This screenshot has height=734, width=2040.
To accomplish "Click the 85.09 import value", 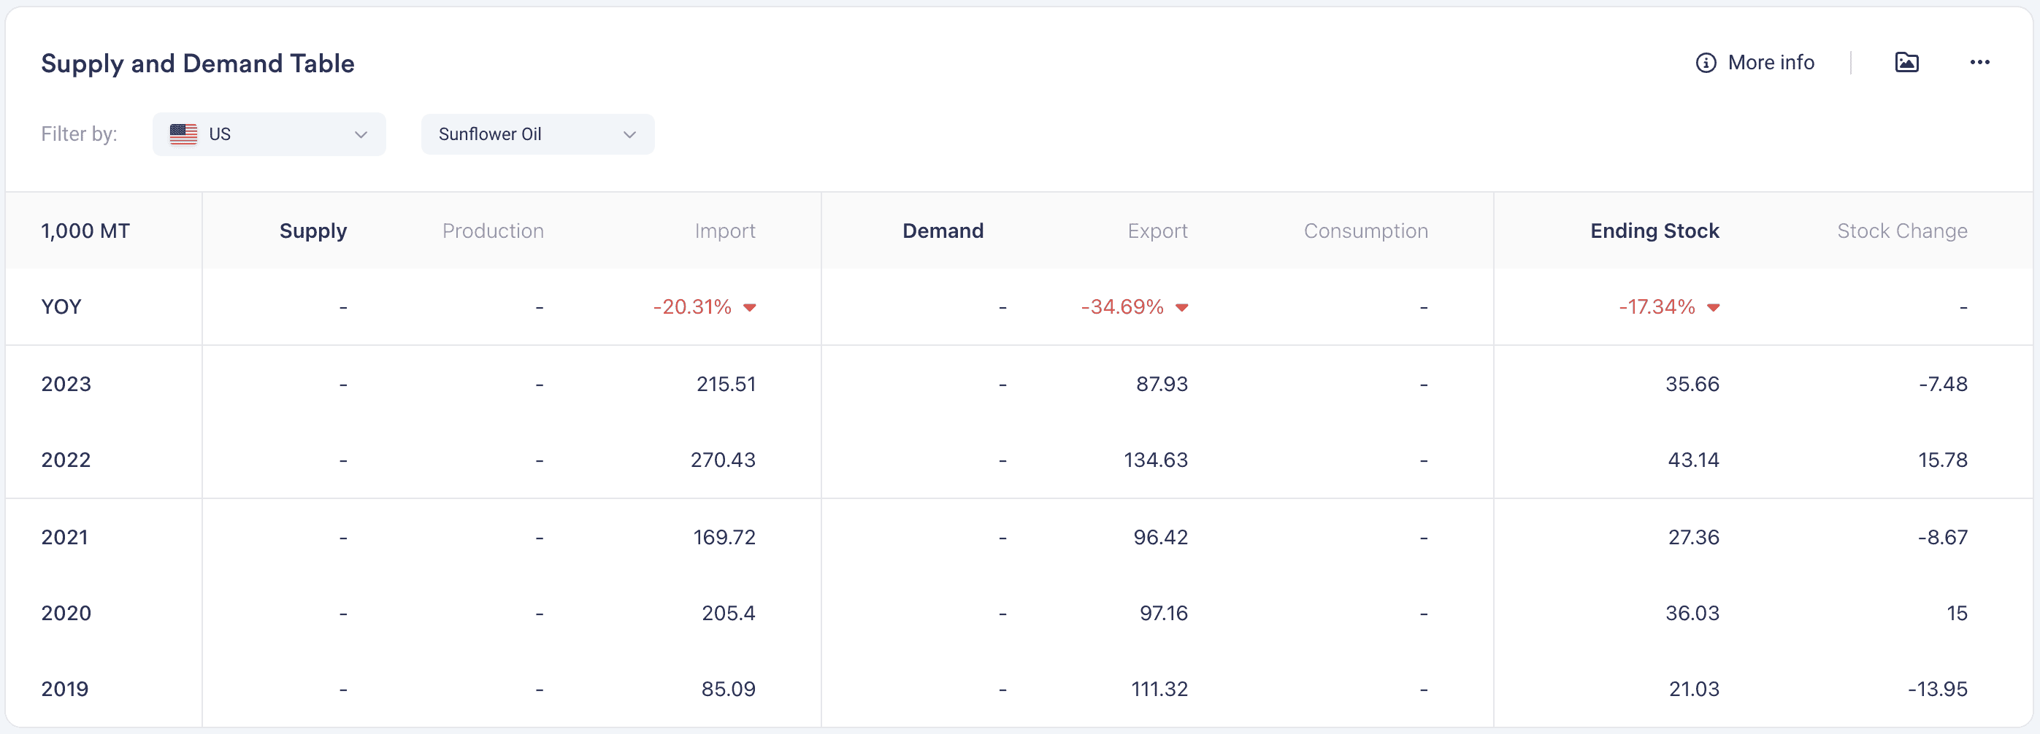I will [x=729, y=689].
